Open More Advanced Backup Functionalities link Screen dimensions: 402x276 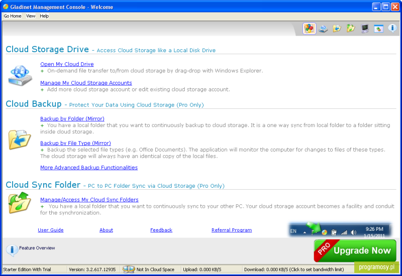click(x=89, y=168)
